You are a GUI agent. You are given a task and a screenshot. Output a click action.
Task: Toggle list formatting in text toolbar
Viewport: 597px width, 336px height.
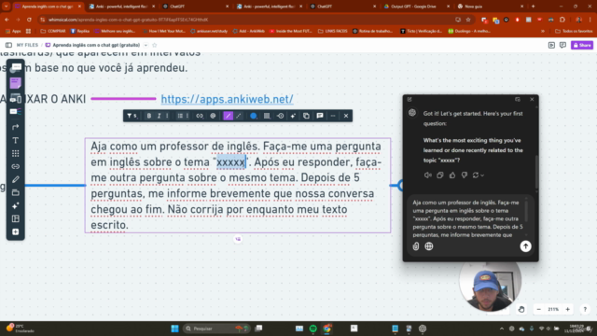coord(180,116)
